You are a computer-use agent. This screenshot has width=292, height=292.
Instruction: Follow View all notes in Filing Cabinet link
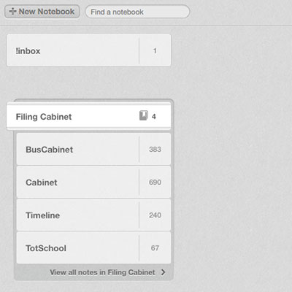102,272
